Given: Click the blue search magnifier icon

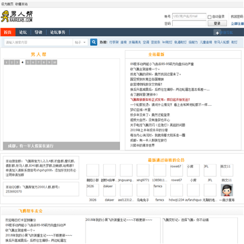Looking at the screenshot, I should coord(94,42).
